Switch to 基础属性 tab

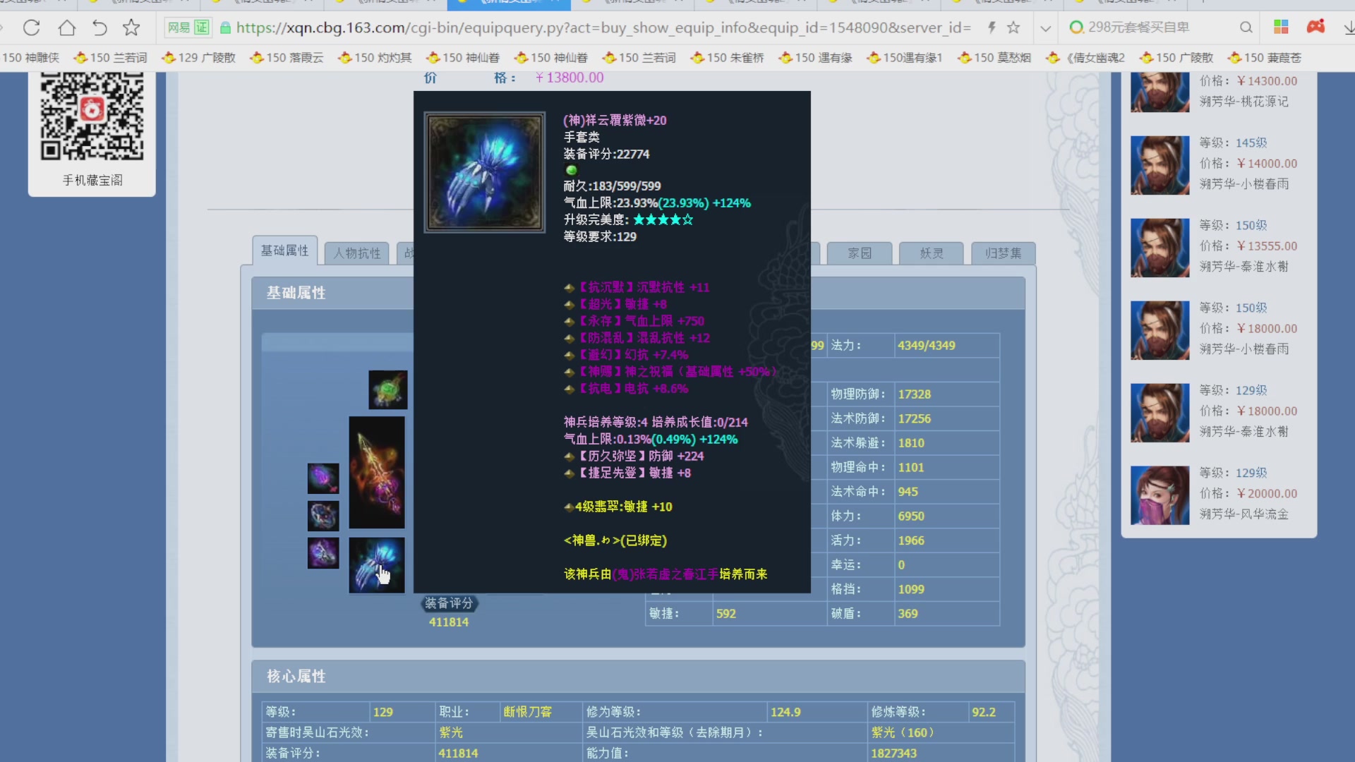[x=284, y=251]
